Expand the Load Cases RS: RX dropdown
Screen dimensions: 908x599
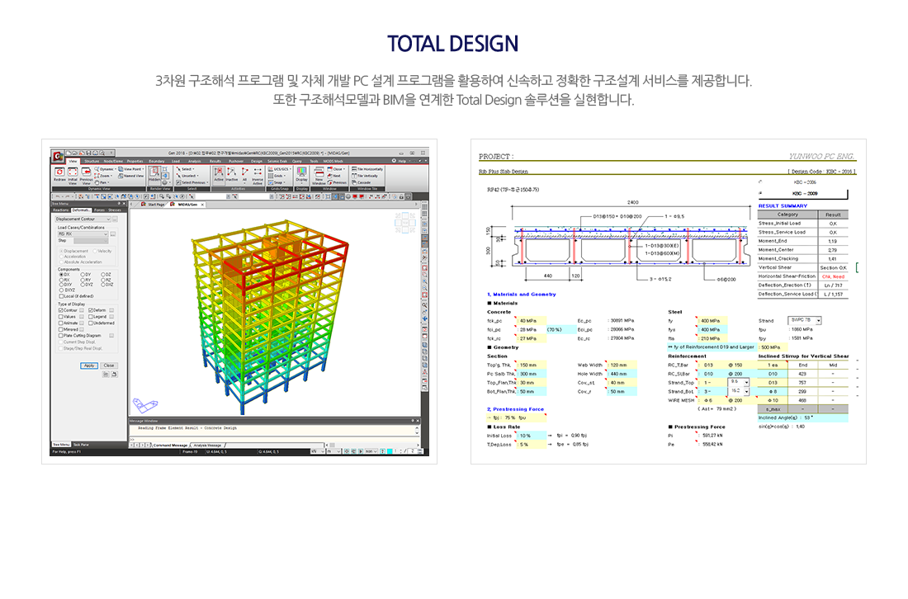[x=82, y=233]
